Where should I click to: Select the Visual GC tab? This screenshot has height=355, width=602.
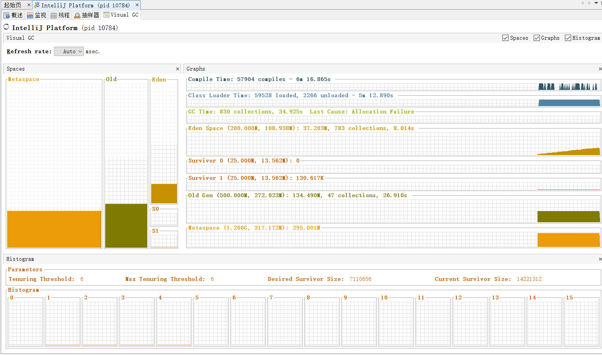[x=121, y=15]
